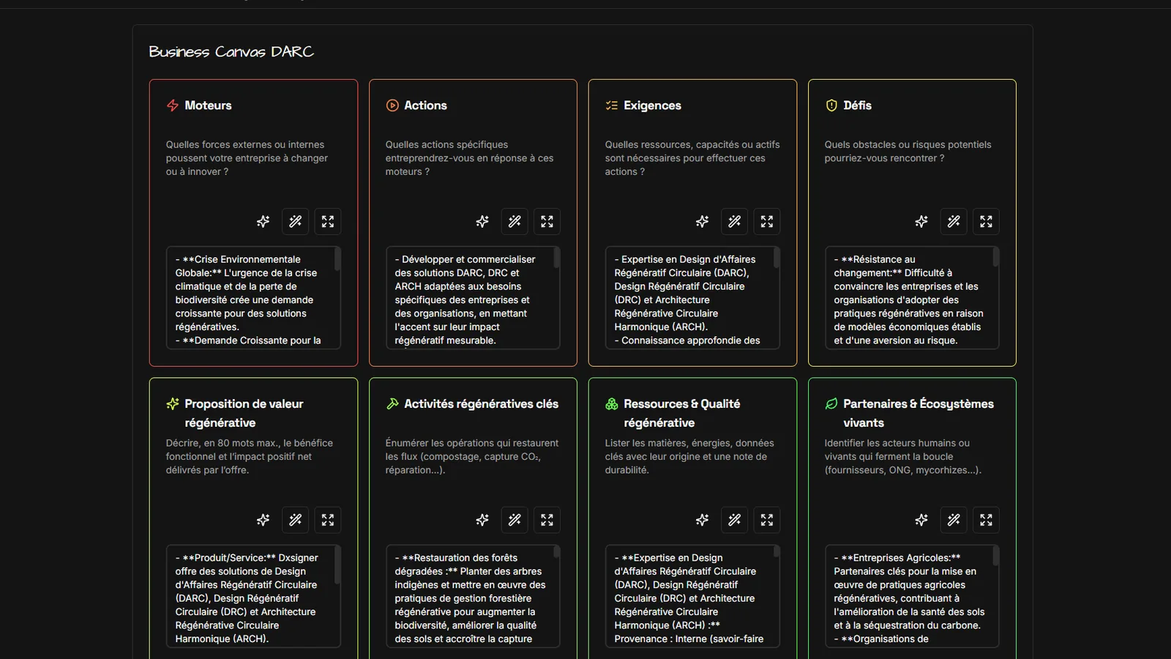Open the Actions card in expanded view
The width and height of the screenshot is (1171, 659).
(x=547, y=221)
